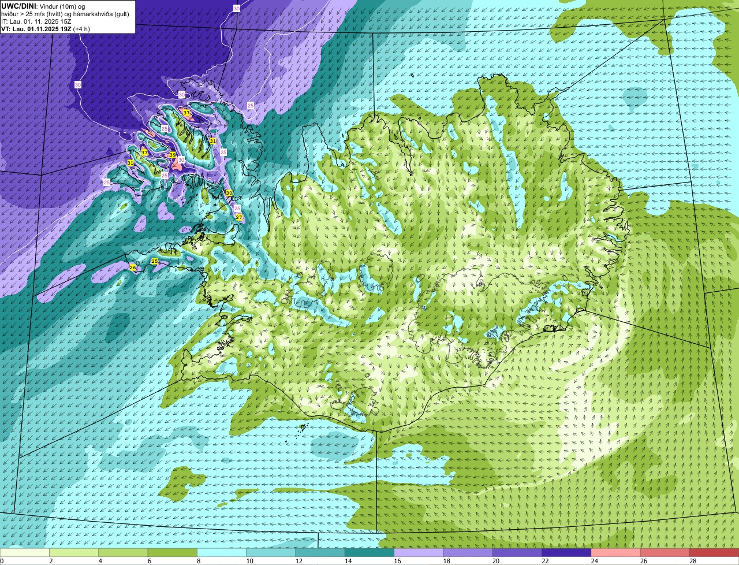The image size is (739, 565).
Task: Select the legend scale number 16
Action: point(397,561)
